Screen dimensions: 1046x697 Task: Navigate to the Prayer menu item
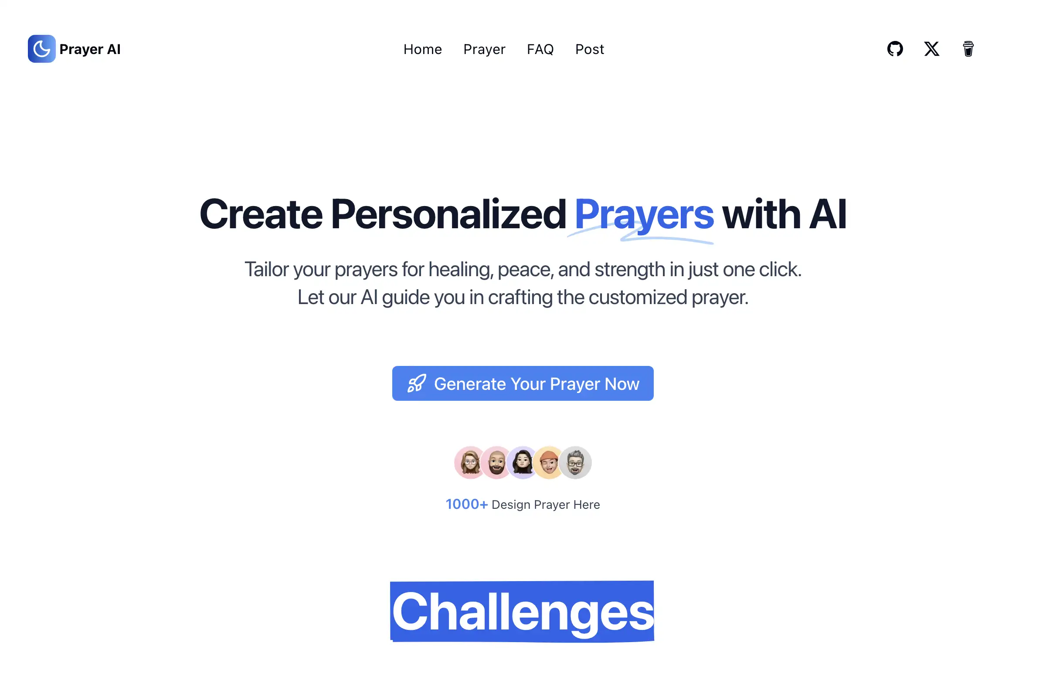pyautogui.click(x=484, y=49)
